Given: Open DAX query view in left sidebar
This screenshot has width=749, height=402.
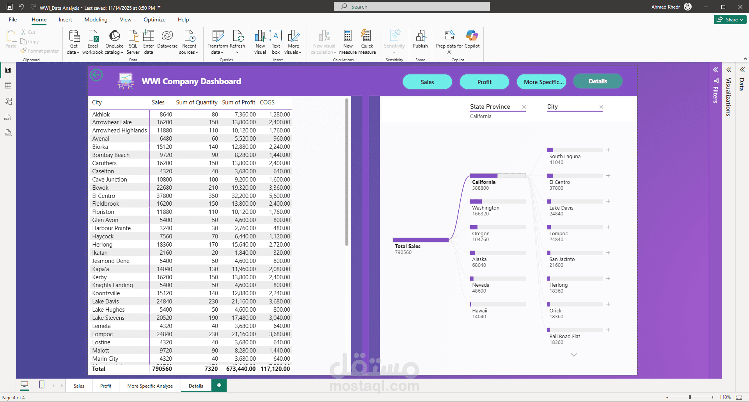Looking at the screenshot, I should point(8,117).
